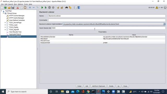Open the File menu
Screen dimensions: 167x94
click(2, 4)
